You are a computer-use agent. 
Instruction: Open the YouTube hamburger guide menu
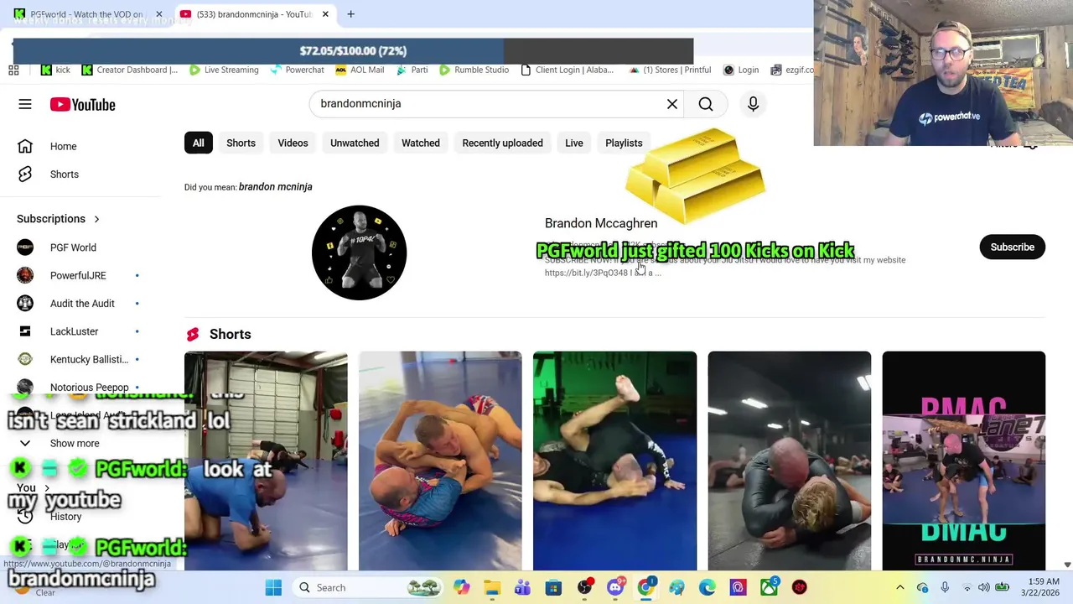[x=25, y=104]
